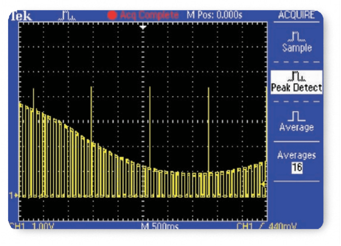Open the ACQUIRE menu title
The image size is (341, 246).
(x=296, y=15)
